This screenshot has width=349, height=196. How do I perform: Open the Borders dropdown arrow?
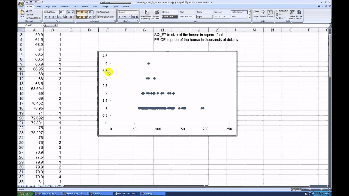coord(61,17)
